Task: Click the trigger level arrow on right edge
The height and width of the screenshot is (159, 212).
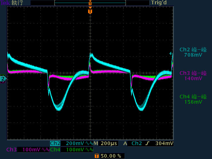Action: tap(171, 54)
